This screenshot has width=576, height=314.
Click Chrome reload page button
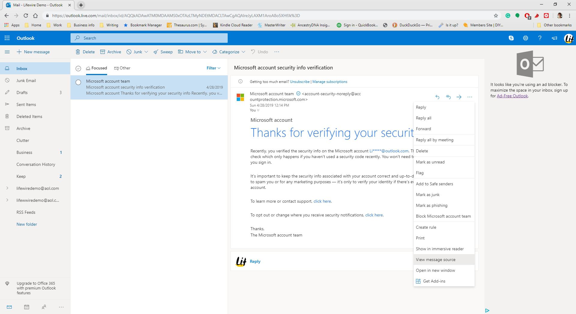26,16
